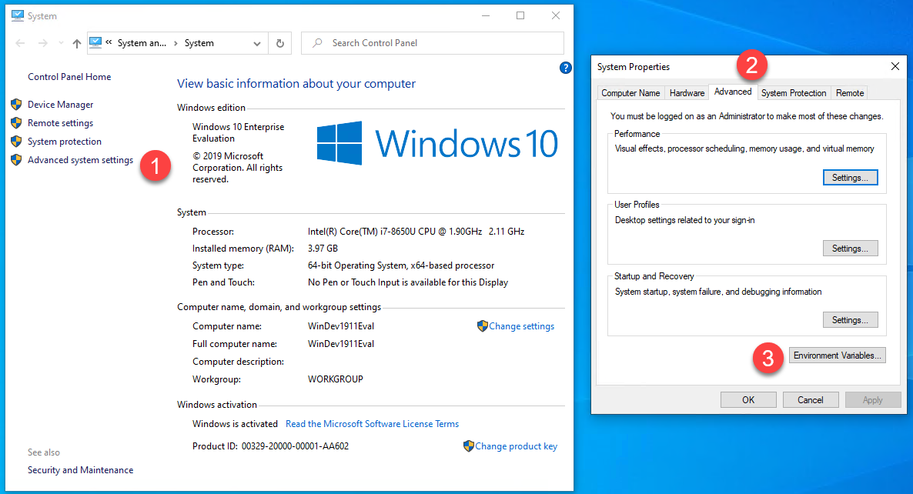Image resolution: width=913 pixels, height=494 pixels.
Task: Click shield icon beside Advanced system settings
Action: (x=16, y=159)
